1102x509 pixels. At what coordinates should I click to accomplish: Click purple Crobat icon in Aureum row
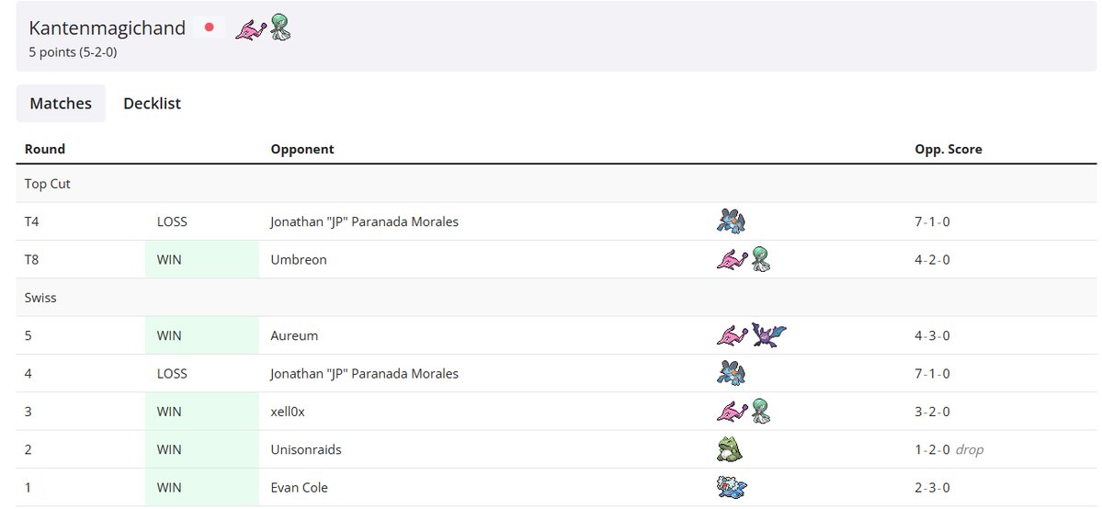point(769,334)
